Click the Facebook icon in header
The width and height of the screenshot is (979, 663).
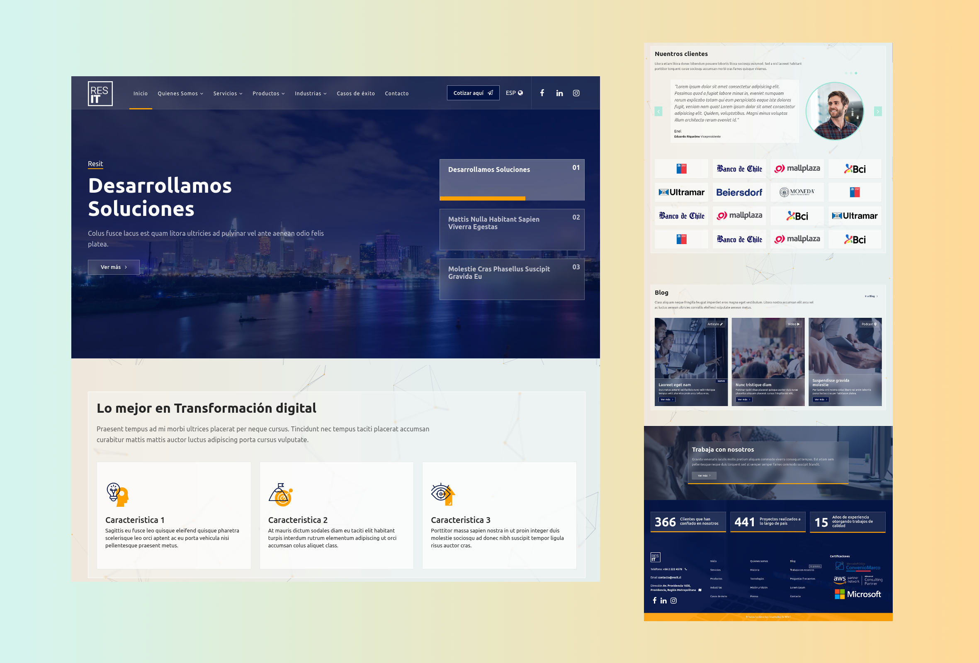pos(542,93)
